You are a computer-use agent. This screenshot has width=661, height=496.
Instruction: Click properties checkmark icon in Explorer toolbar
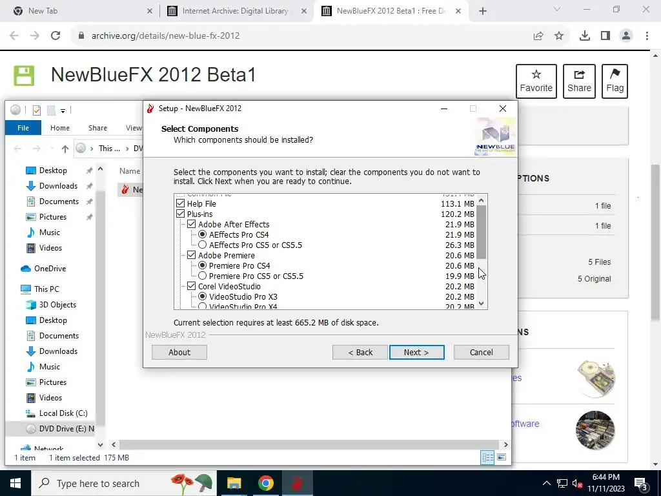tap(37, 110)
